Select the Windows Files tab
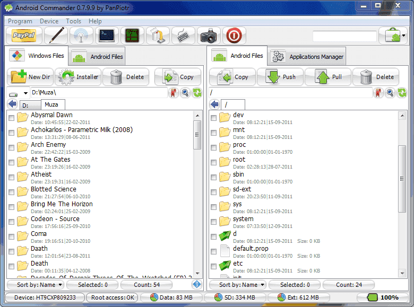 37,56
